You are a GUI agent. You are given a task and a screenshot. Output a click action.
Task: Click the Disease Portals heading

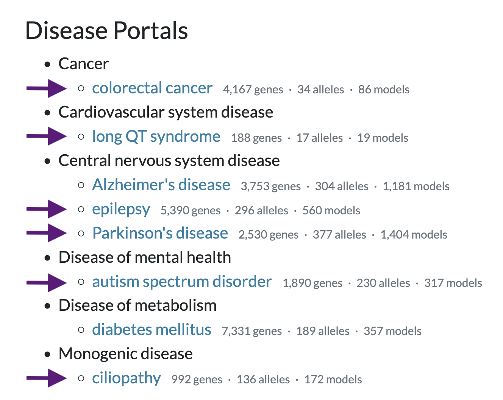106,30
